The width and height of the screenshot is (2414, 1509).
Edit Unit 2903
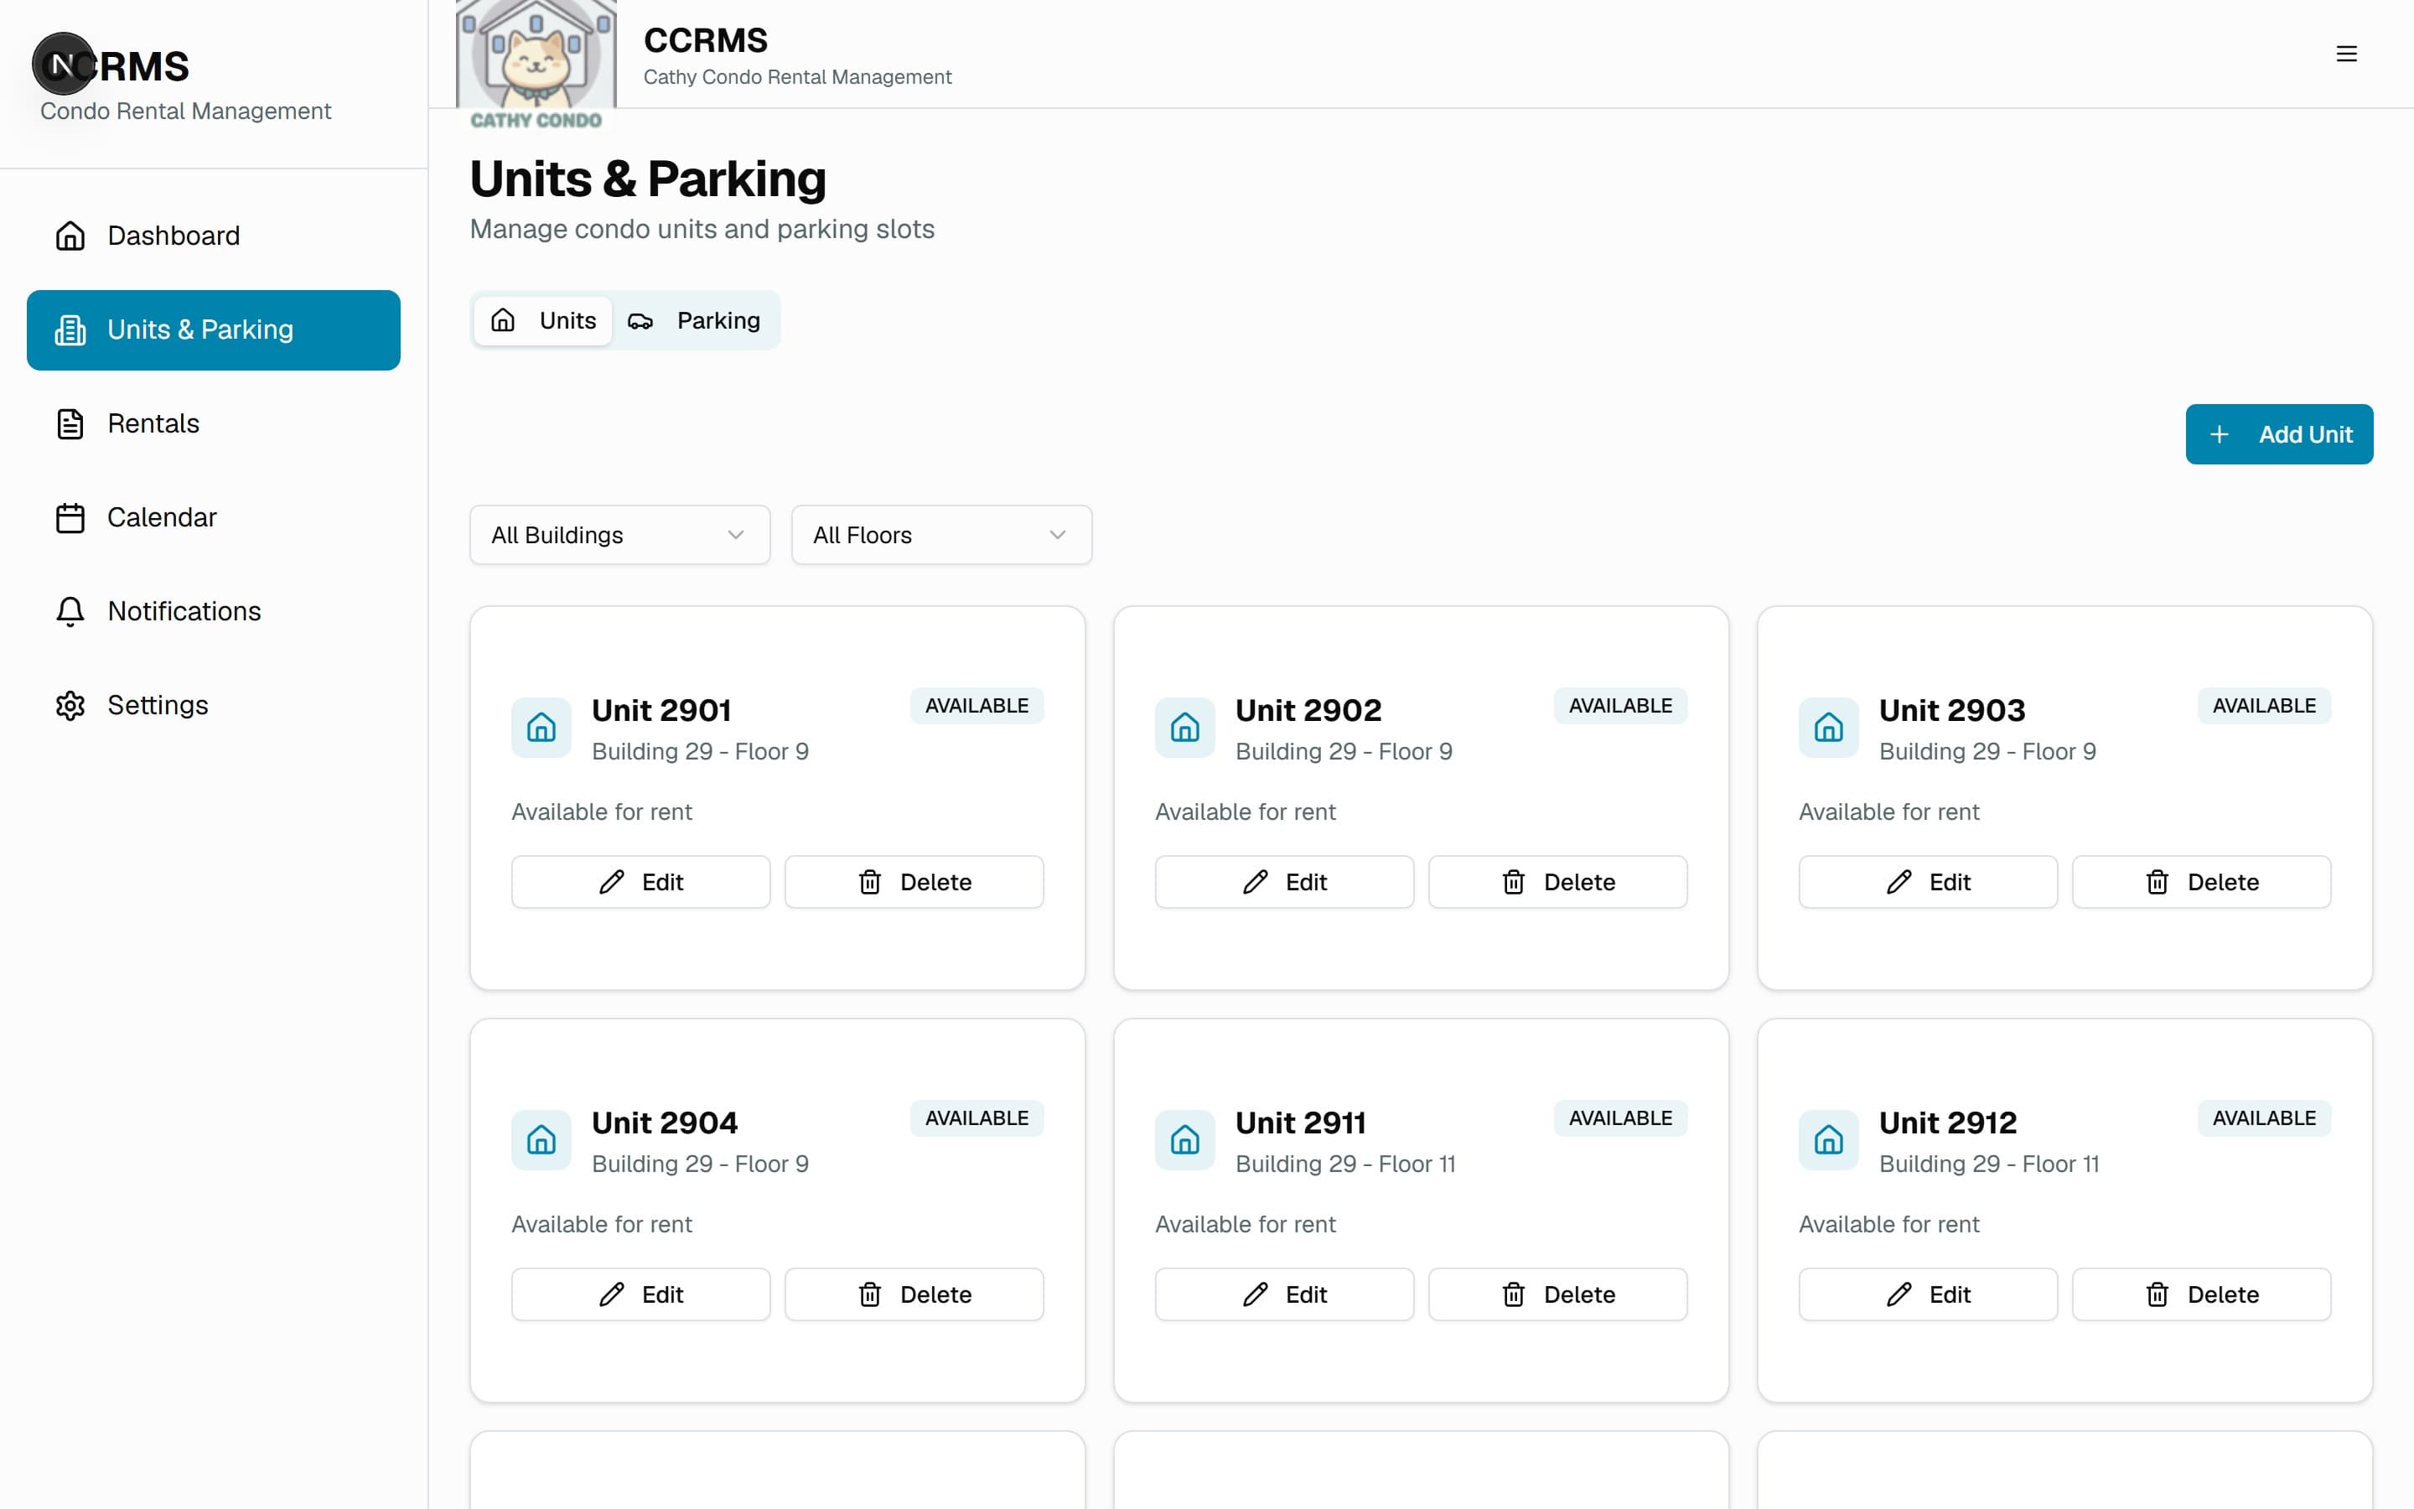click(x=1928, y=882)
